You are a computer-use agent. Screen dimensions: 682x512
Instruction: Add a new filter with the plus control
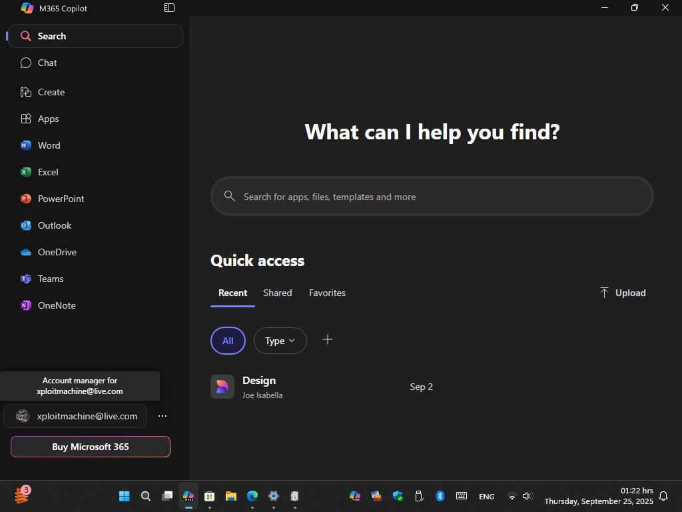point(327,339)
